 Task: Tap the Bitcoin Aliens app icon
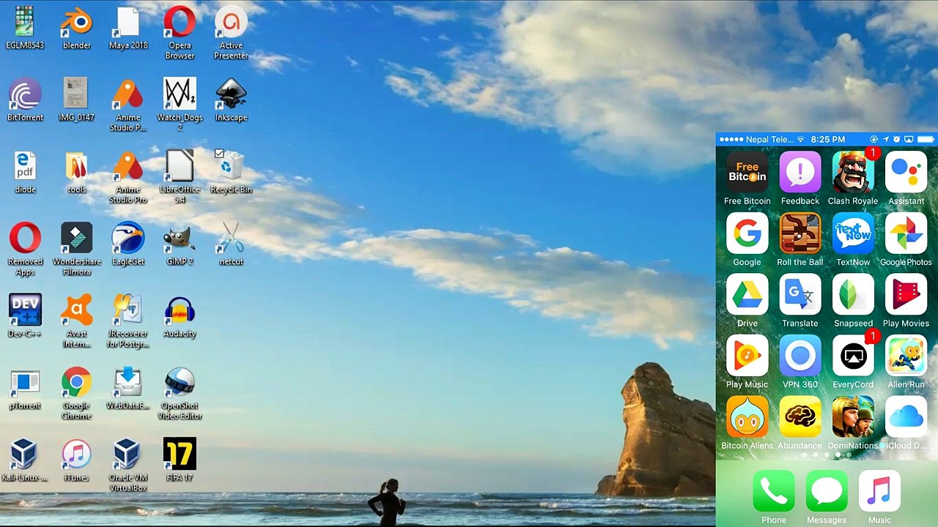click(x=747, y=417)
